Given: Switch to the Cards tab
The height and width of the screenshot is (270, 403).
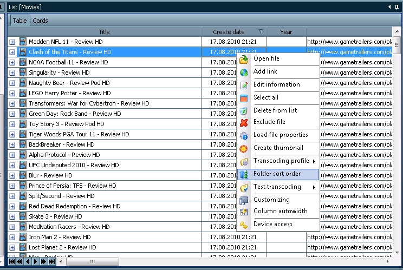Looking at the screenshot, I should click(x=40, y=21).
